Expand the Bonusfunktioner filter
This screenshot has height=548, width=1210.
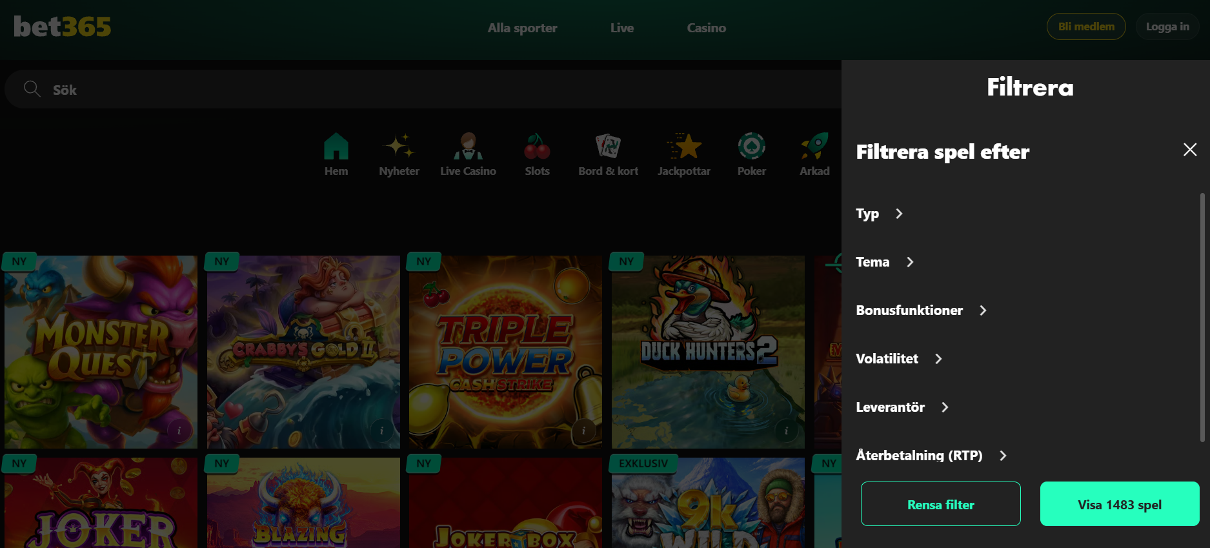point(922,310)
